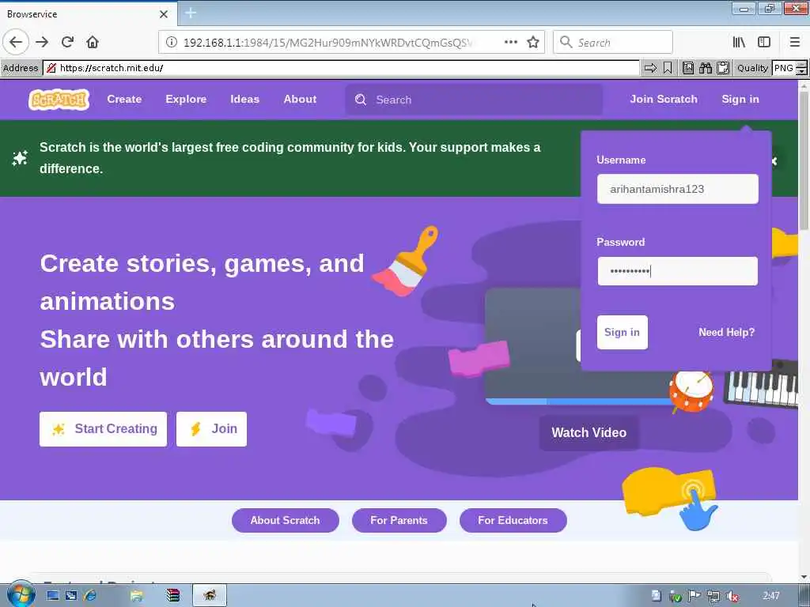The height and width of the screenshot is (607, 810).
Task: Focus the Username field
Action: tap(678, 189)
